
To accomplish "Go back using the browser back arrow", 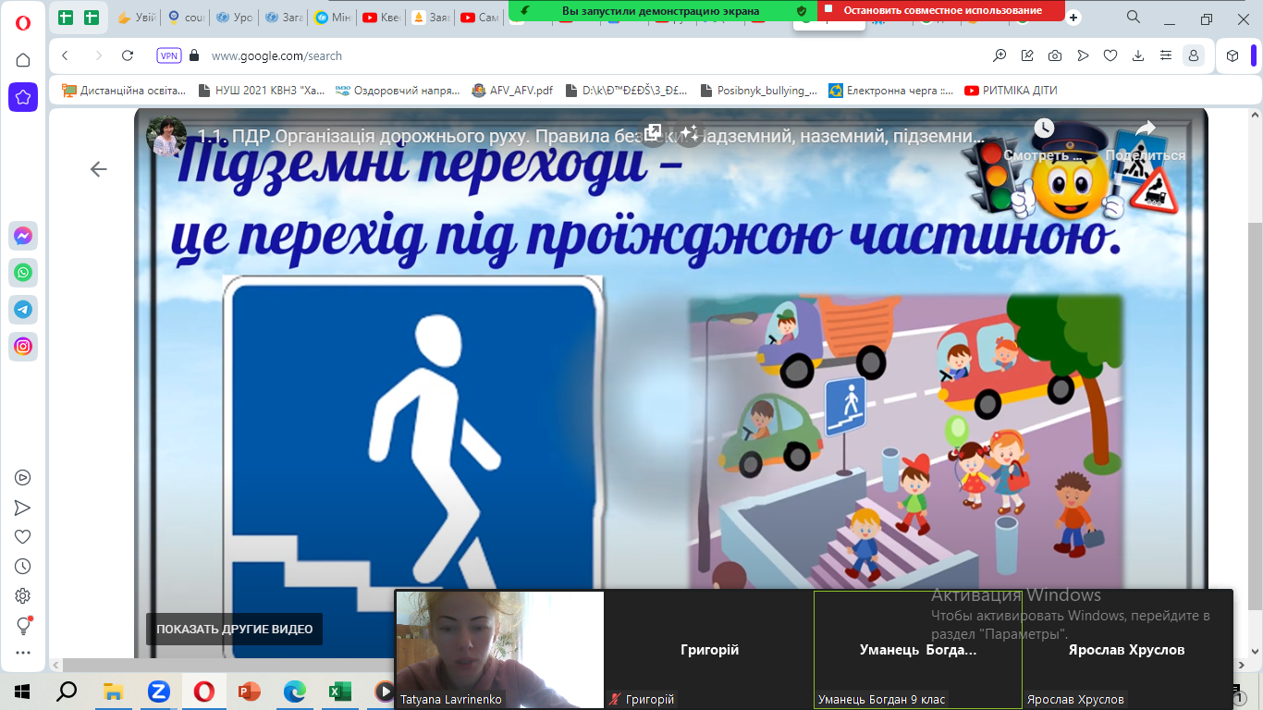I will coord(65,55).
